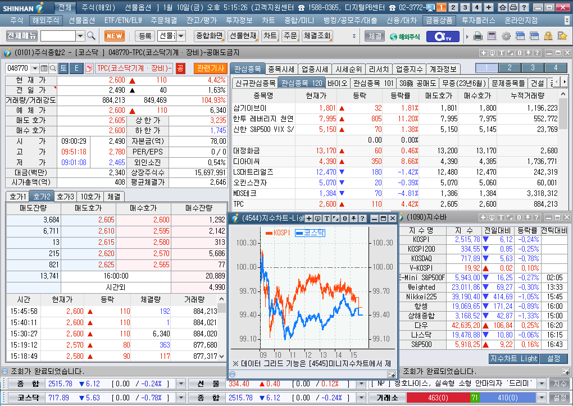Switch to virtual screen 4
Image resolution: width=573 pixels, height=406 pixels.
[x=476, y=7]
